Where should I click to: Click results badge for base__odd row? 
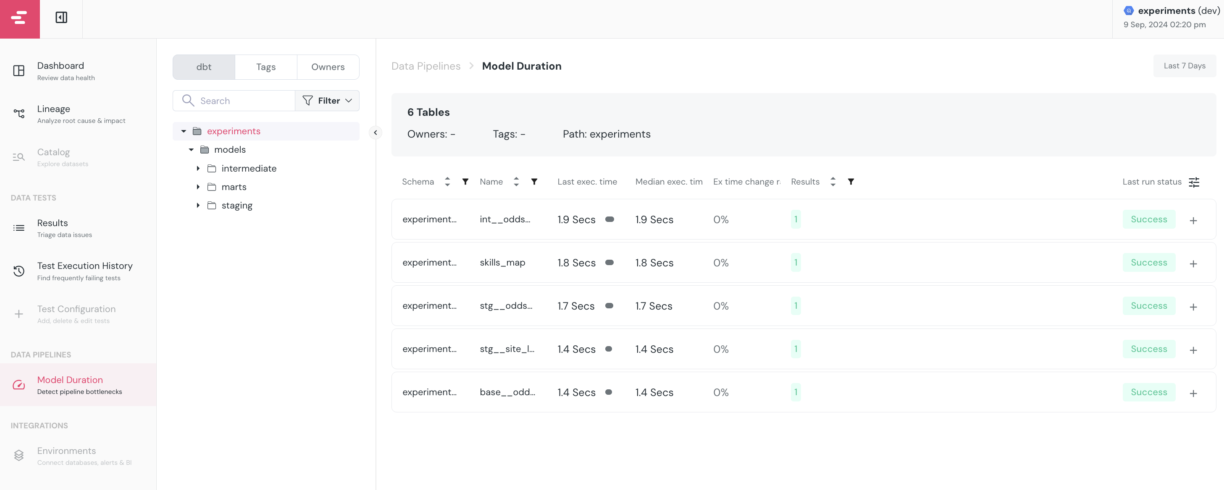[x=796, y=392]
